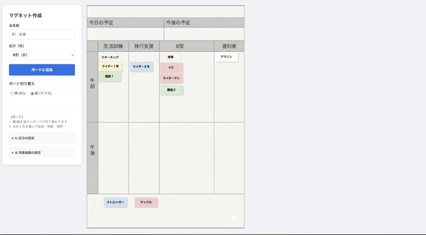This screenshot has width=426, height=235.
Task: Click the 今後の予定 header cell
Action: pyautogui.click(x=204, y=22)
